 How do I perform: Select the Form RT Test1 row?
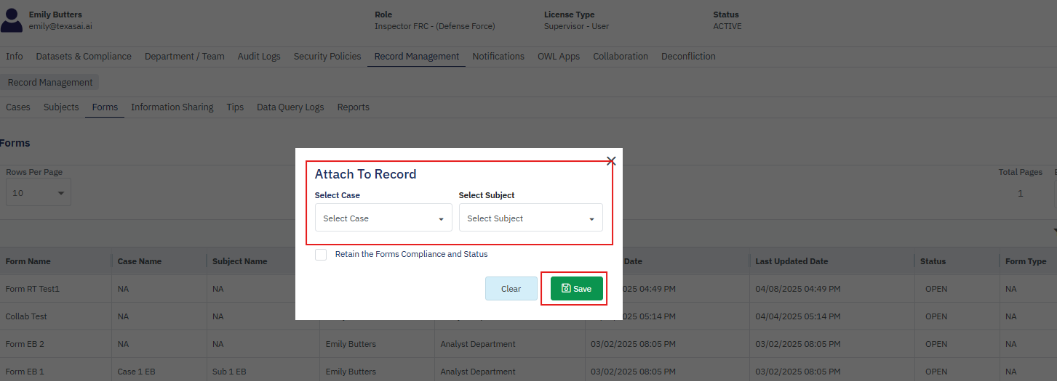pyautogui.click(x=33, y=289)
